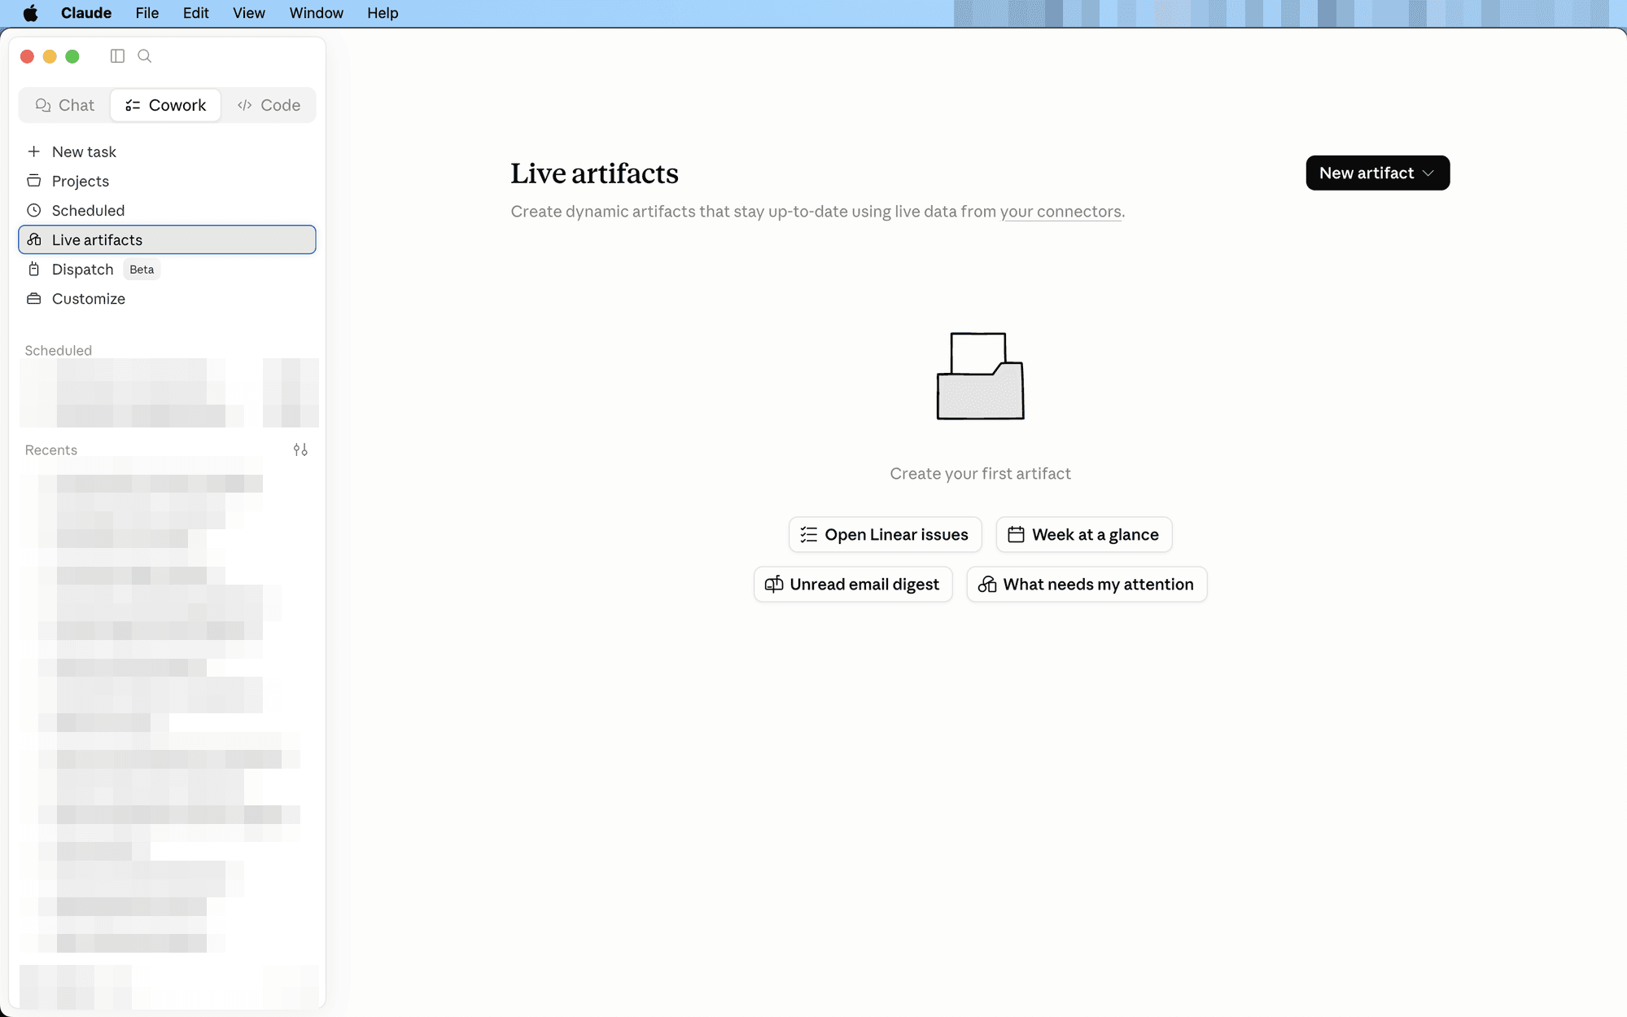Click the Scheduled clock icon
Viewport: 1627px width, 1017px height.
point(34,210)
